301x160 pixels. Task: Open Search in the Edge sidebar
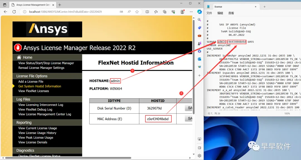click(x=200, y=20)
